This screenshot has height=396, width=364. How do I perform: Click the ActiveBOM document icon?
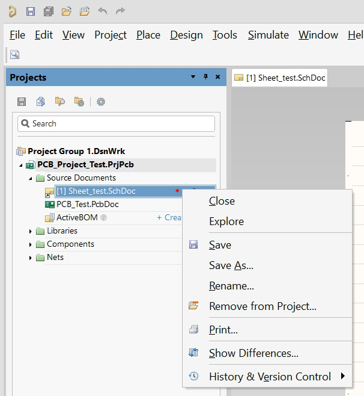click(50, 218)
